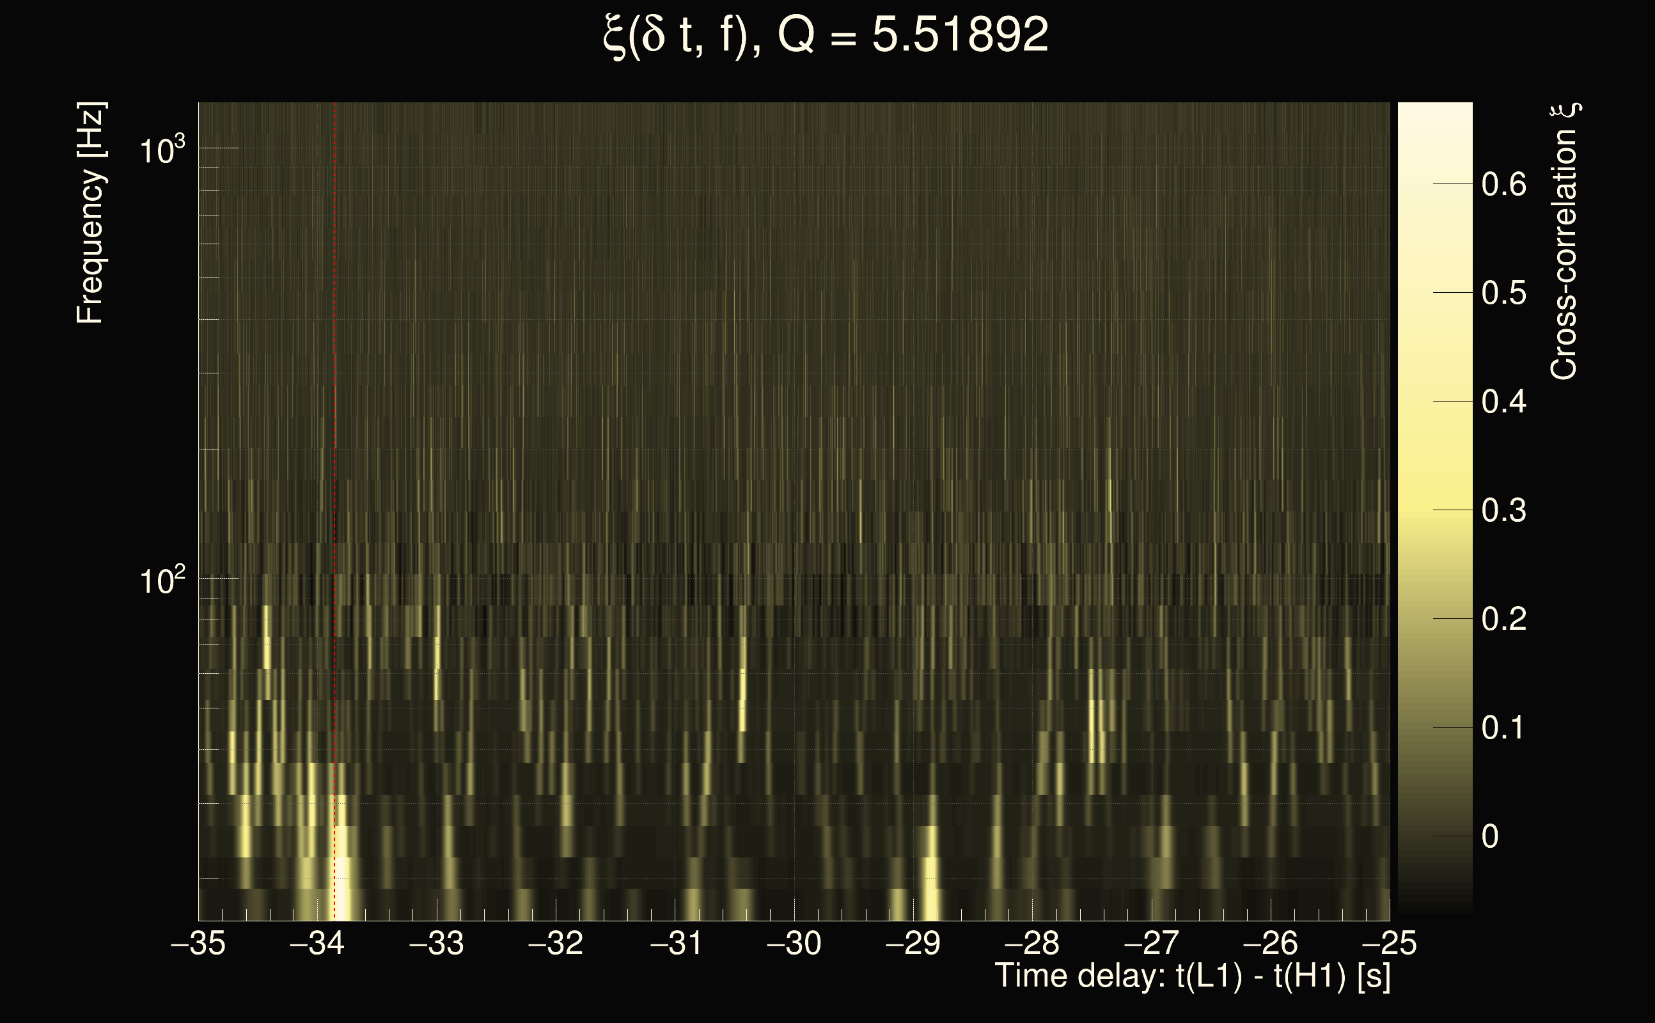Click the 10² frequency axis tick label
Screen dimensions: 1655x1023
162,581
